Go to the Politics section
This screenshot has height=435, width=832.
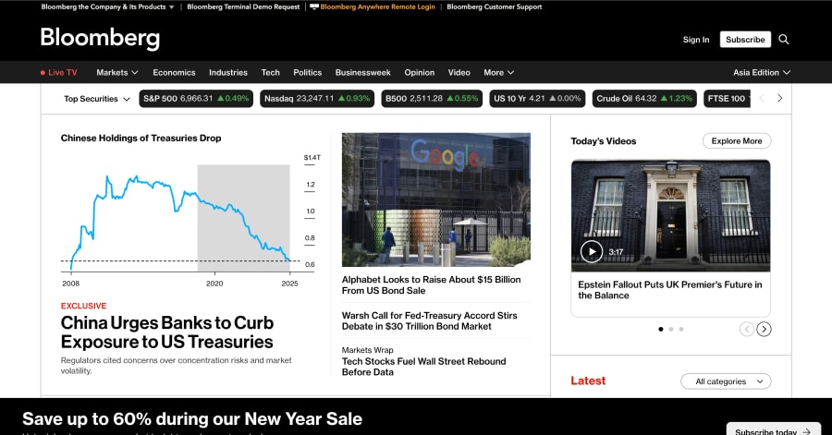307,73
